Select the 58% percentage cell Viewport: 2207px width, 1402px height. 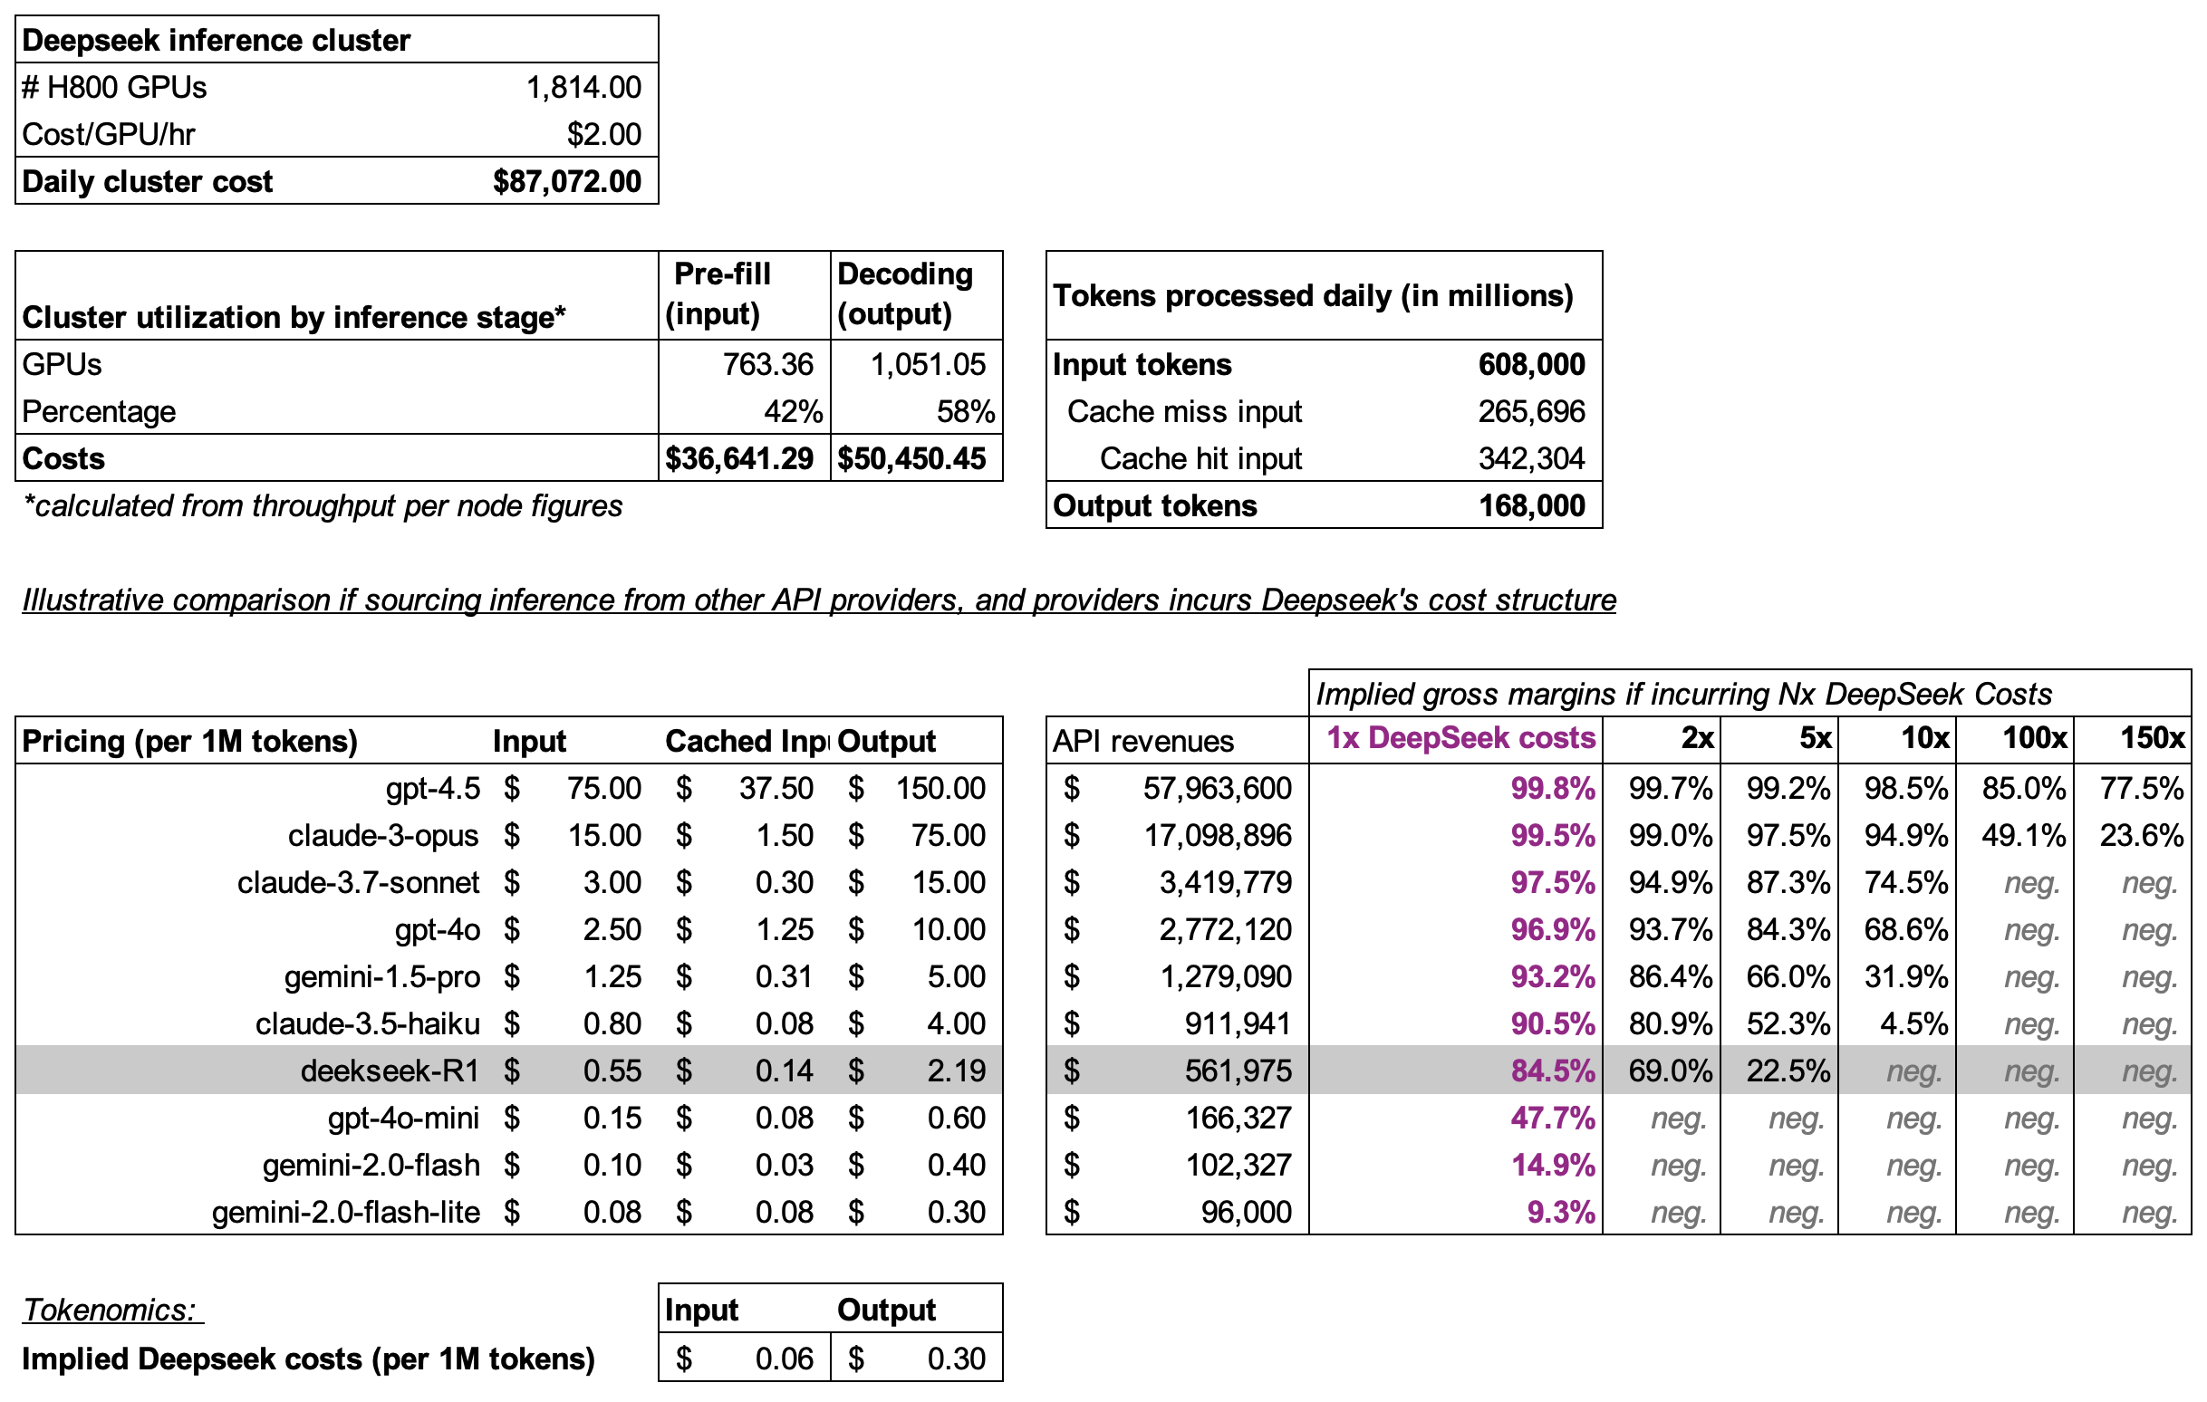[965, 411]
